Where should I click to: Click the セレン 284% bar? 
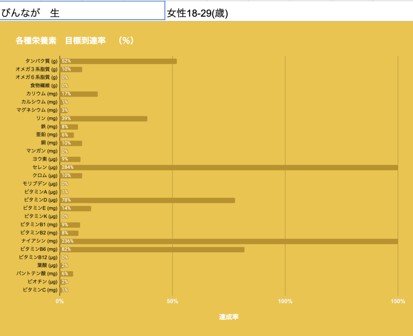click(x=229, y=167)
